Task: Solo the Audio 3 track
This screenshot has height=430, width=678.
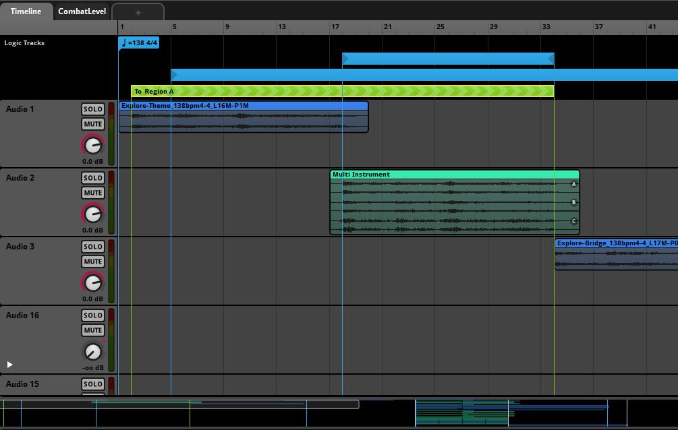Action: (93, 246)
